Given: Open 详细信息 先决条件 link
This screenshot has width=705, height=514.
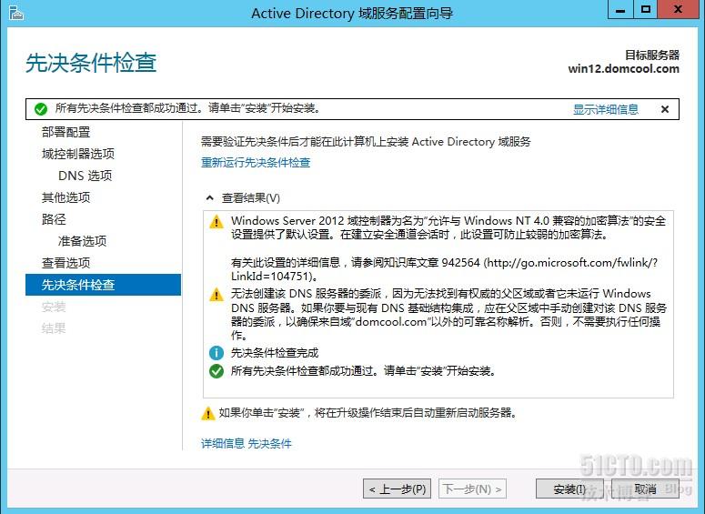Looking at the screenshot, I should pos(246,444).
